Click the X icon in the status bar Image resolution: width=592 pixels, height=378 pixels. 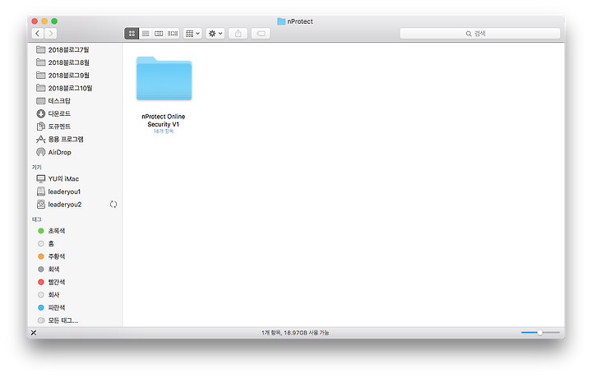tap(34, 333)
